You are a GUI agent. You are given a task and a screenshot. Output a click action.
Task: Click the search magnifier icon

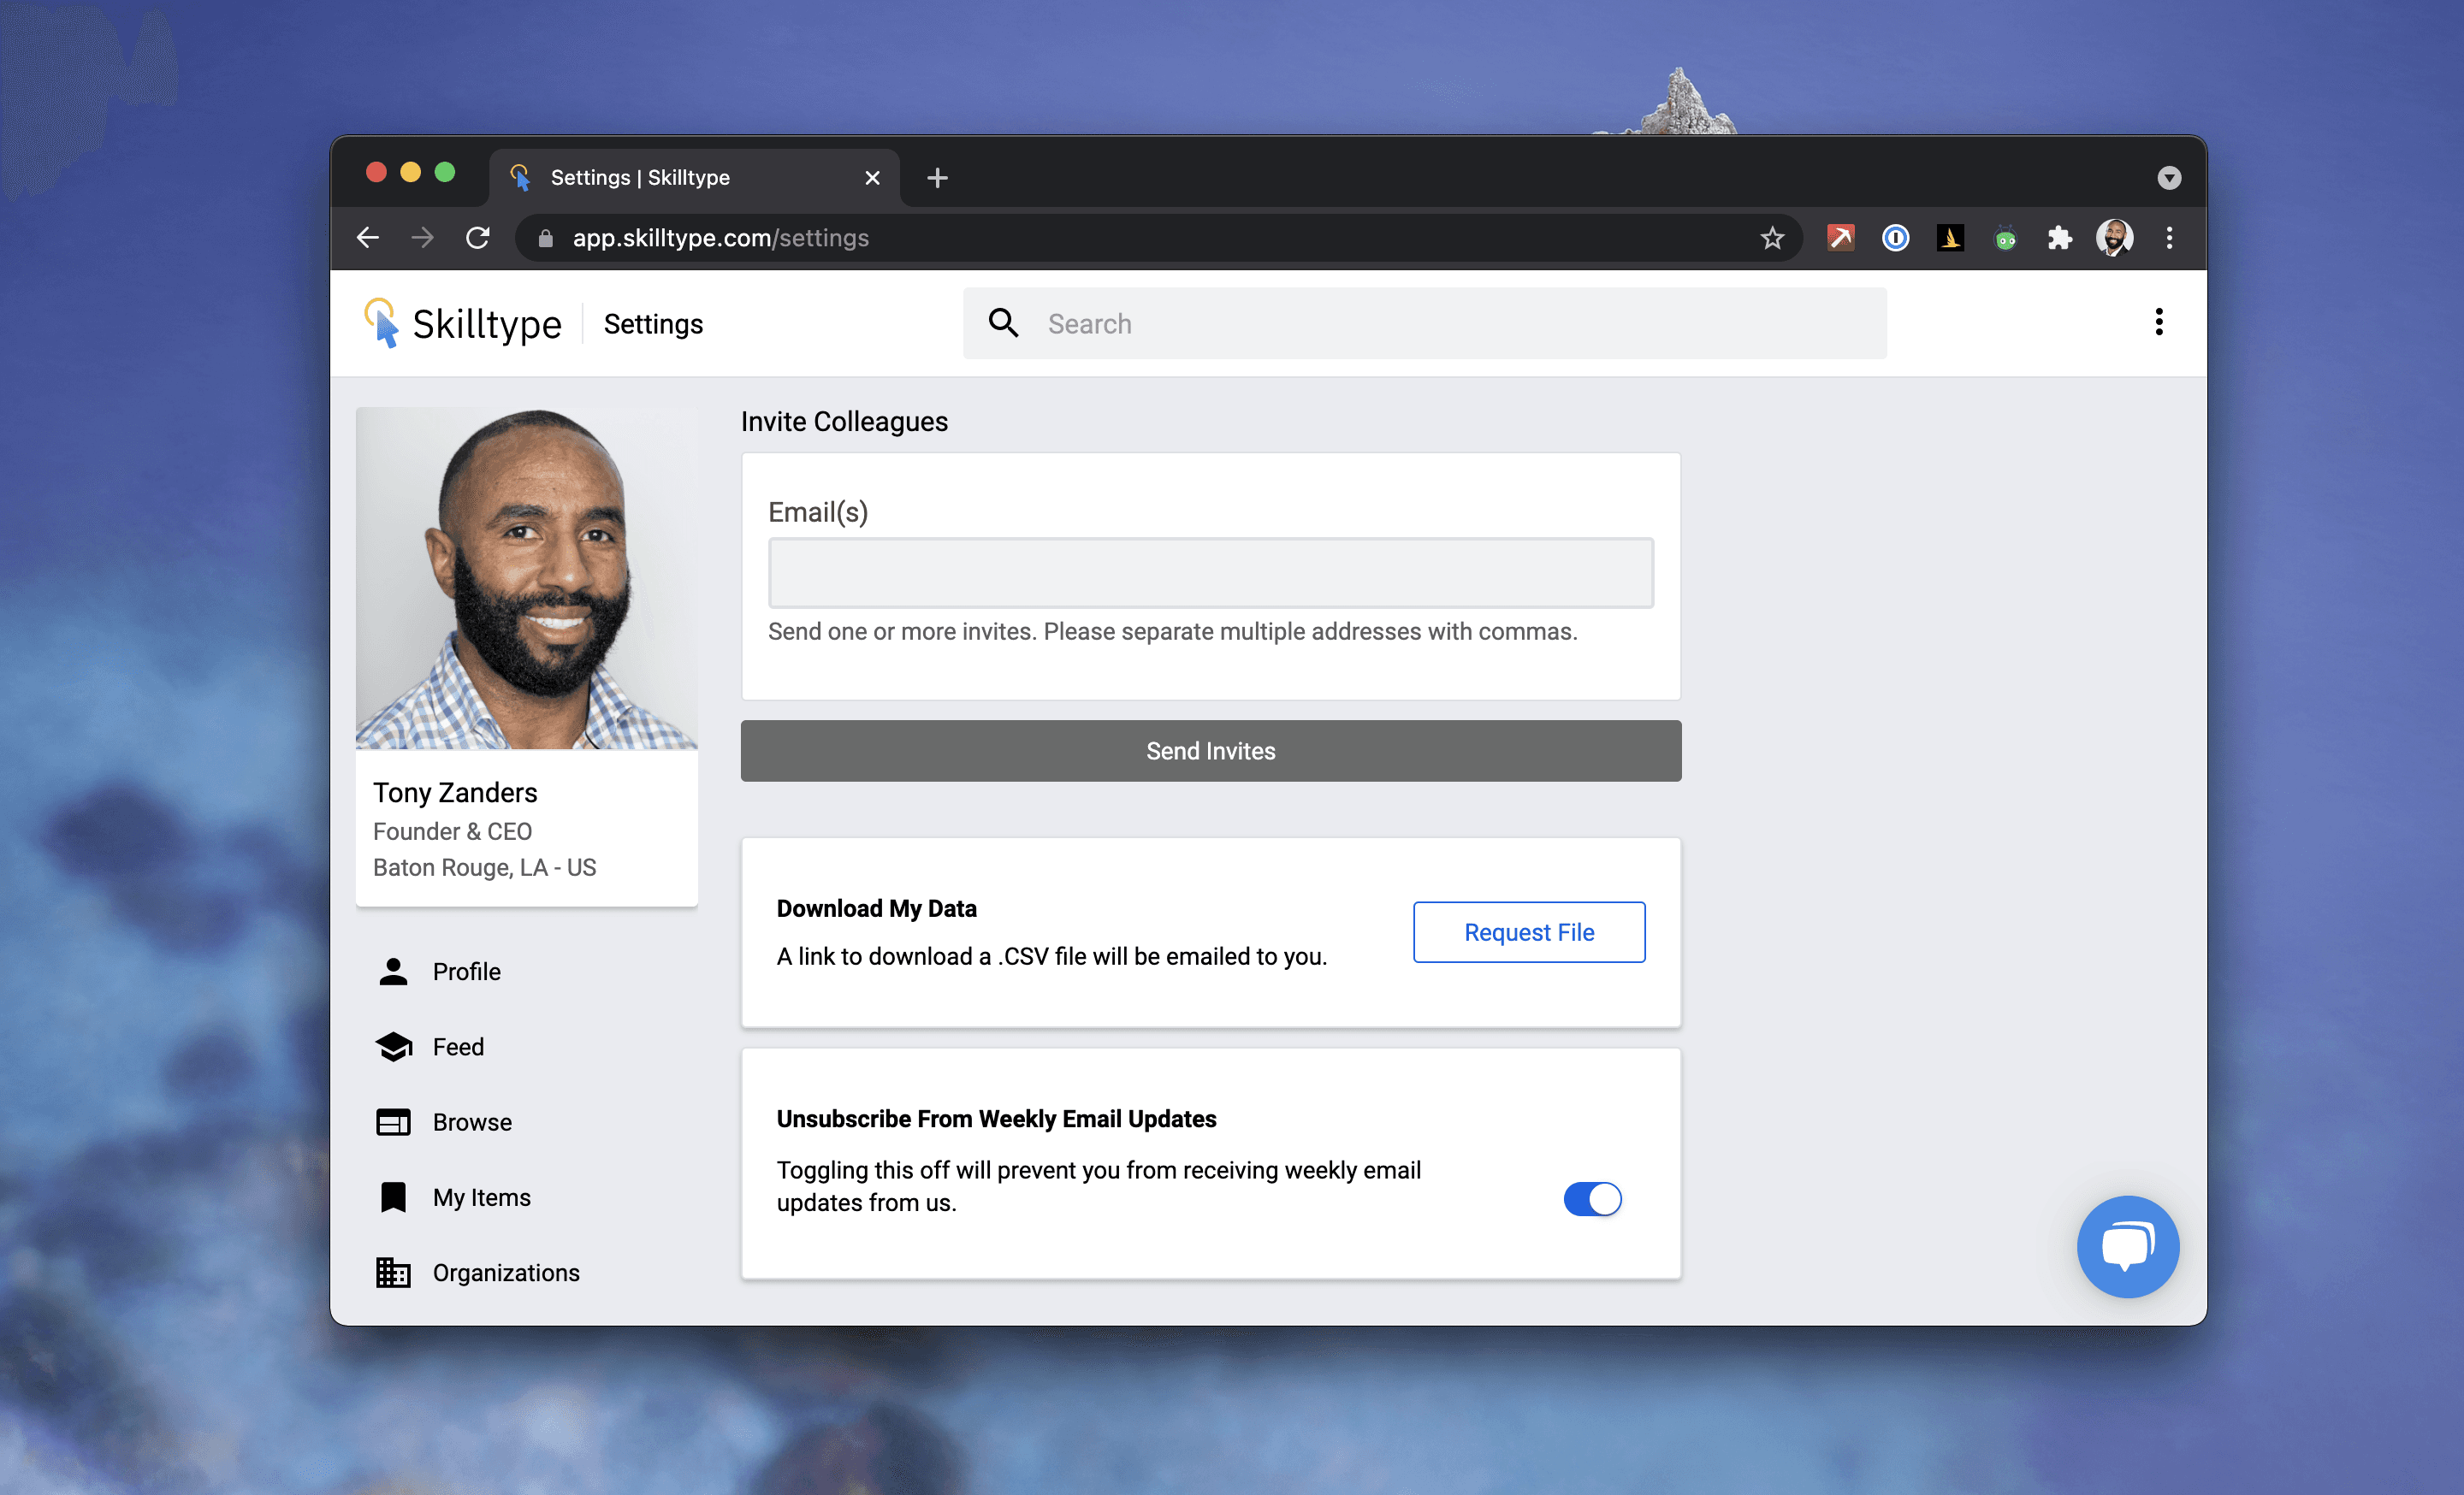[1003, 322]
